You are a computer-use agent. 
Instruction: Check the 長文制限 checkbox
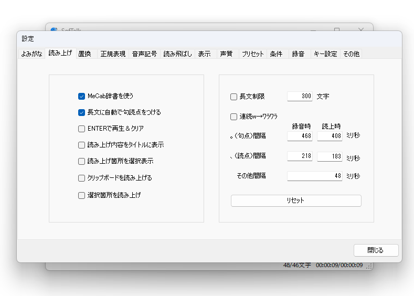pyautogui.click(x=233, y=97)
